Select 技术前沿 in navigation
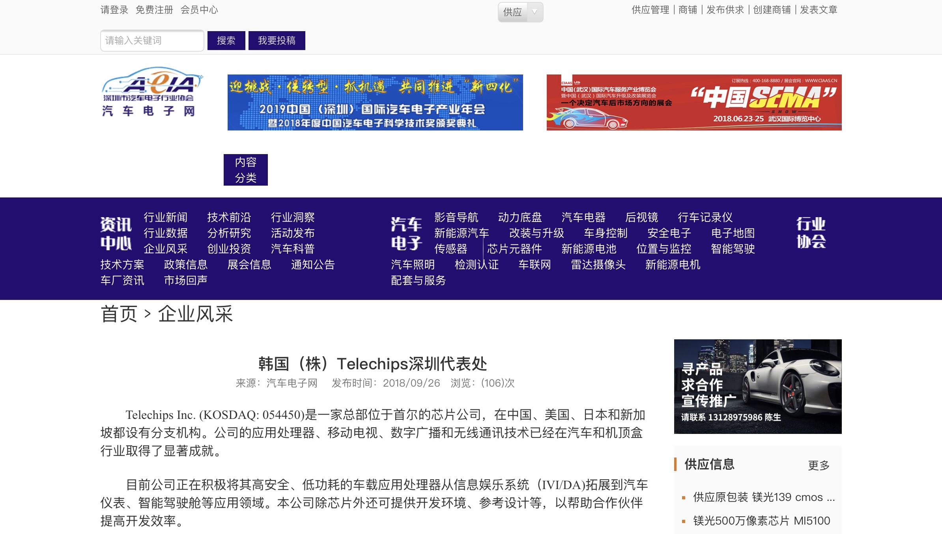 [229, 217]
